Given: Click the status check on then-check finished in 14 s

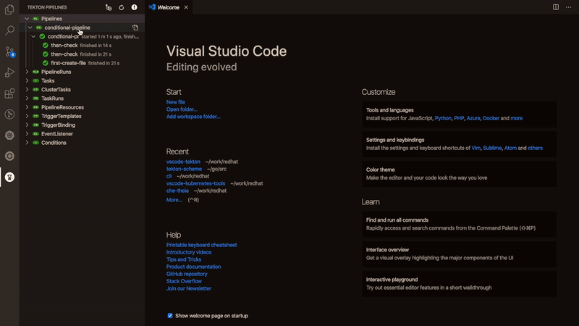Looking at the screenshot, I should pyautogui.click(x=46, y=46).
